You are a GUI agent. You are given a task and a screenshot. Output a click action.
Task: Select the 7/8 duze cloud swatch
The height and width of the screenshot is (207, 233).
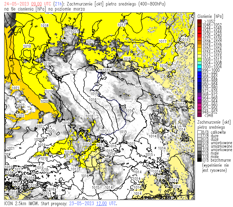coord(199,136)
